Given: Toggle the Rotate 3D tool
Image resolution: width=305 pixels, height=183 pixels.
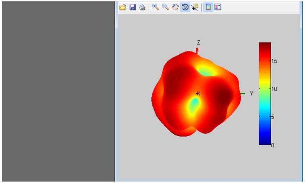Looking at the screenshot, I should [x=185, y=7].
